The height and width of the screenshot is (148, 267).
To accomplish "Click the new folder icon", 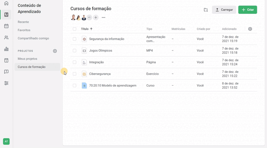I will pos(206,10).
